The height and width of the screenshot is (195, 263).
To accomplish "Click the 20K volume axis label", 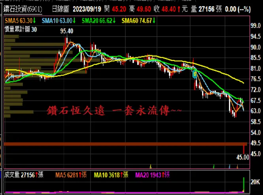I will click(x=255, y=182).
